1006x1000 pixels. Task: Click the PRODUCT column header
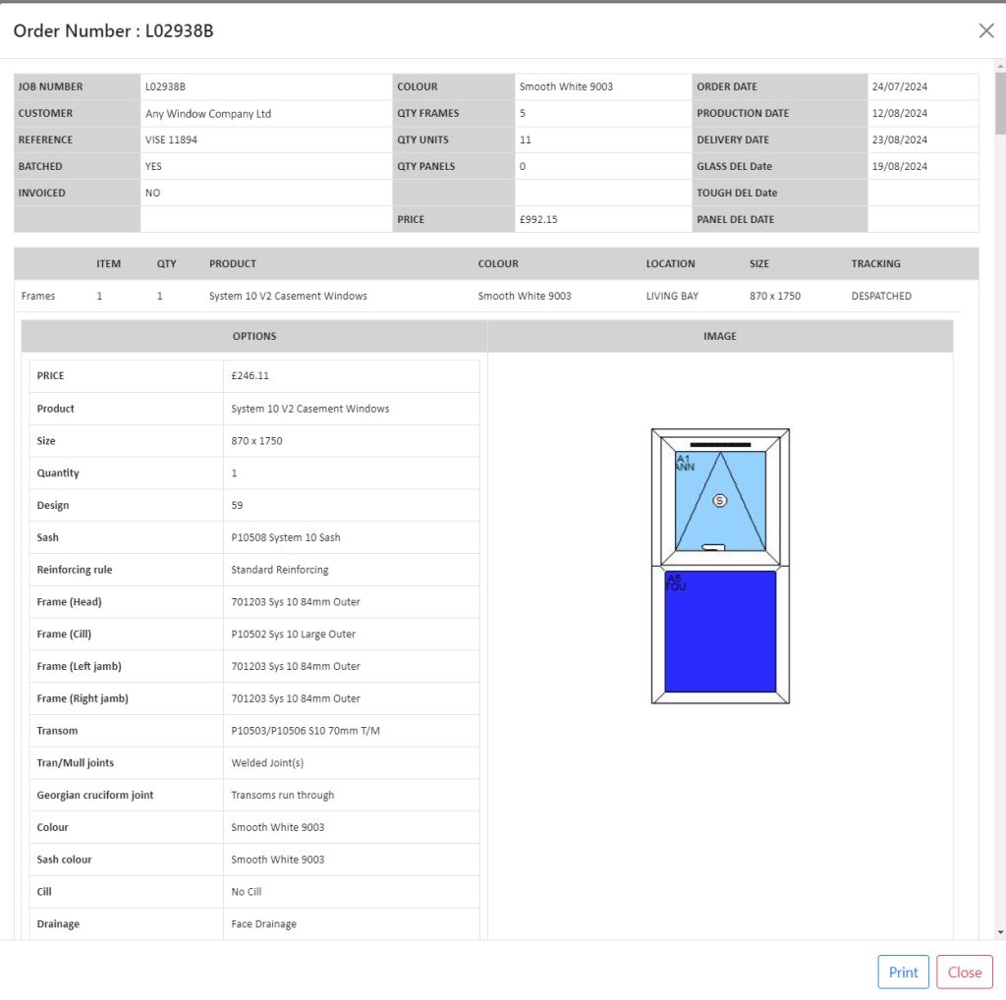(232, 263)
